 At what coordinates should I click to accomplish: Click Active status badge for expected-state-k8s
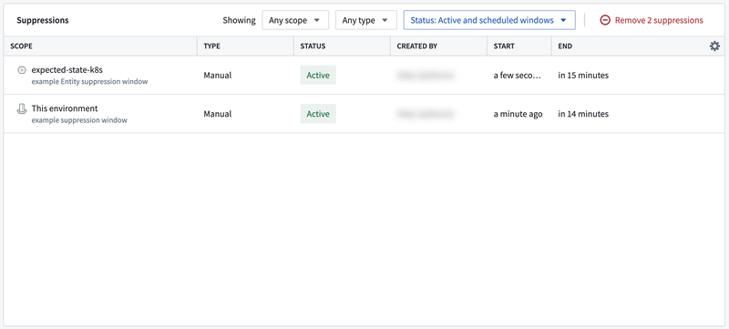[x=318, y=76]
